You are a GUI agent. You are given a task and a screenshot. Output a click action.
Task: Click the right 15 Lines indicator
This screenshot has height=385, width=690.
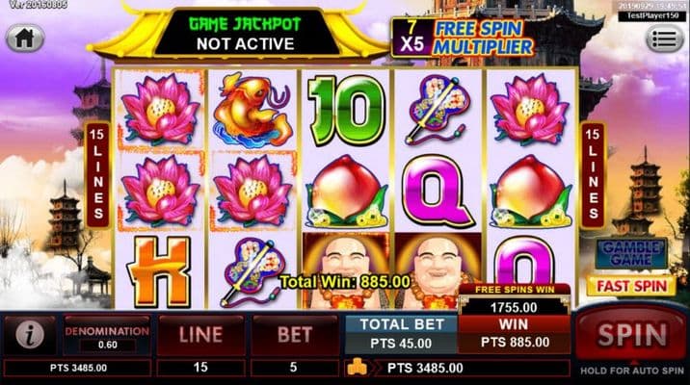[593, 175]
